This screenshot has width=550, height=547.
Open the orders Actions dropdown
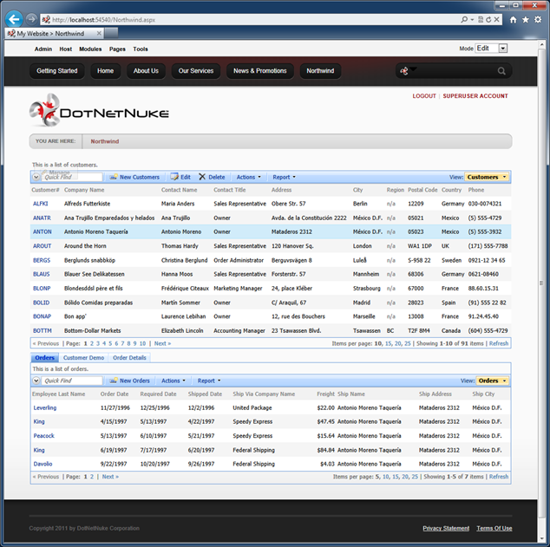click(174, 381)
